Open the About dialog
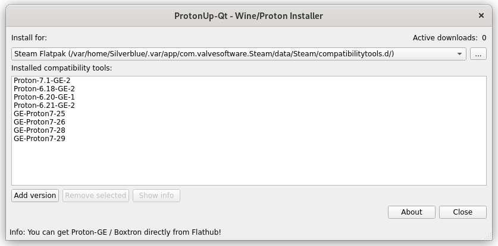 tap(411, 212)
